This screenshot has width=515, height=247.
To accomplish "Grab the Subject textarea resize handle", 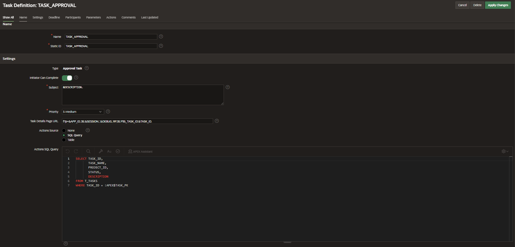I will tap(222, 104).
